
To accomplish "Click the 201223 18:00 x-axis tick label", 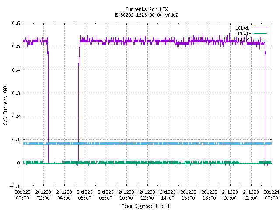I will click(209, 195).
